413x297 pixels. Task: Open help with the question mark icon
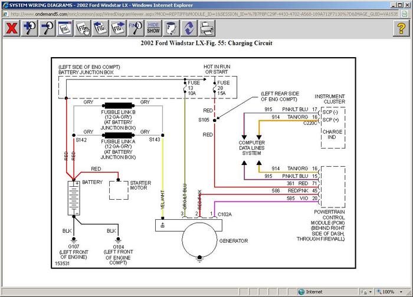coord(401,28)
